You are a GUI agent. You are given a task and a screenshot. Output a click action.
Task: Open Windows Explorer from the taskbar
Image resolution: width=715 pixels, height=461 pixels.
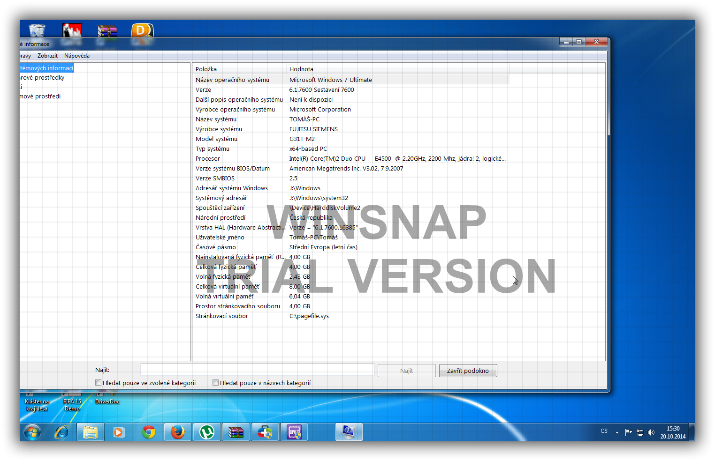pyautogui.click(x=91, y=432)
